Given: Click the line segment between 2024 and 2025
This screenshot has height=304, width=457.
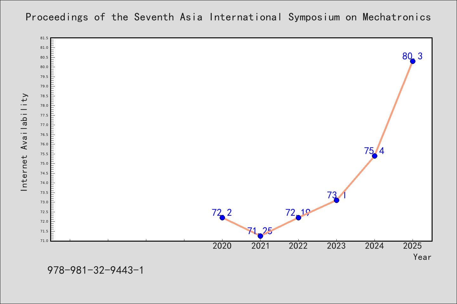Looking at the screenshot, I should coord(394,108).
